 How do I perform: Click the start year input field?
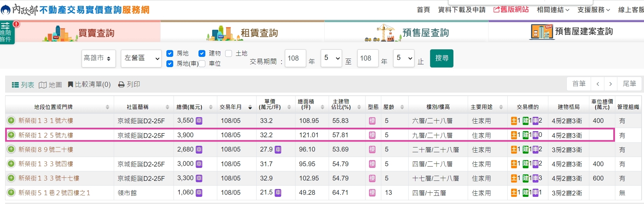pos(295,58)
